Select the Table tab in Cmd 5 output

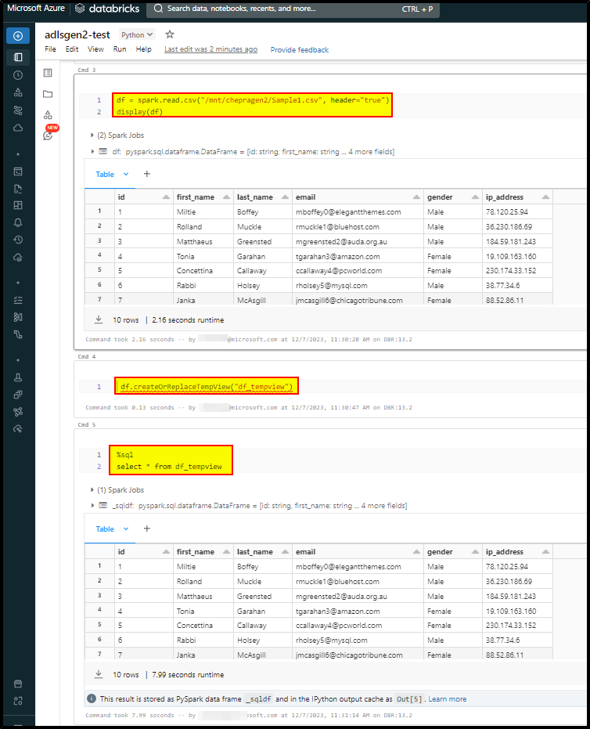(x=105, y=529)
